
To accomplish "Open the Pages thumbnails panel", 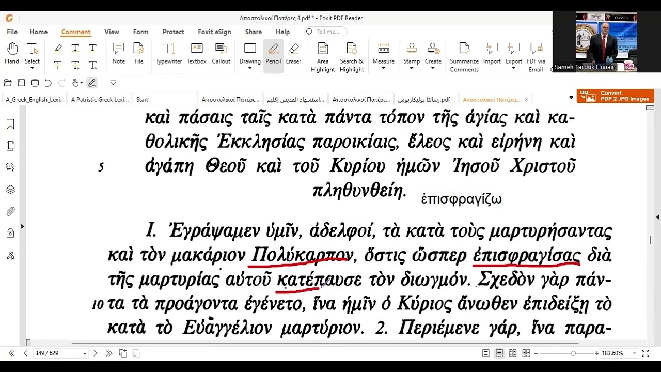I will (x=10, y=146).
